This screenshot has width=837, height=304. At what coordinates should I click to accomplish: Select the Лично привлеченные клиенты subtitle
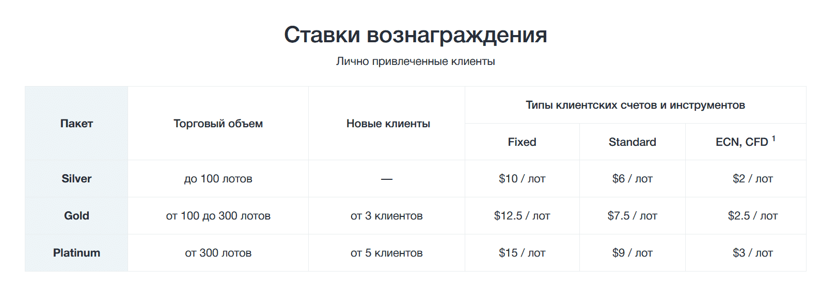point(415,61)
